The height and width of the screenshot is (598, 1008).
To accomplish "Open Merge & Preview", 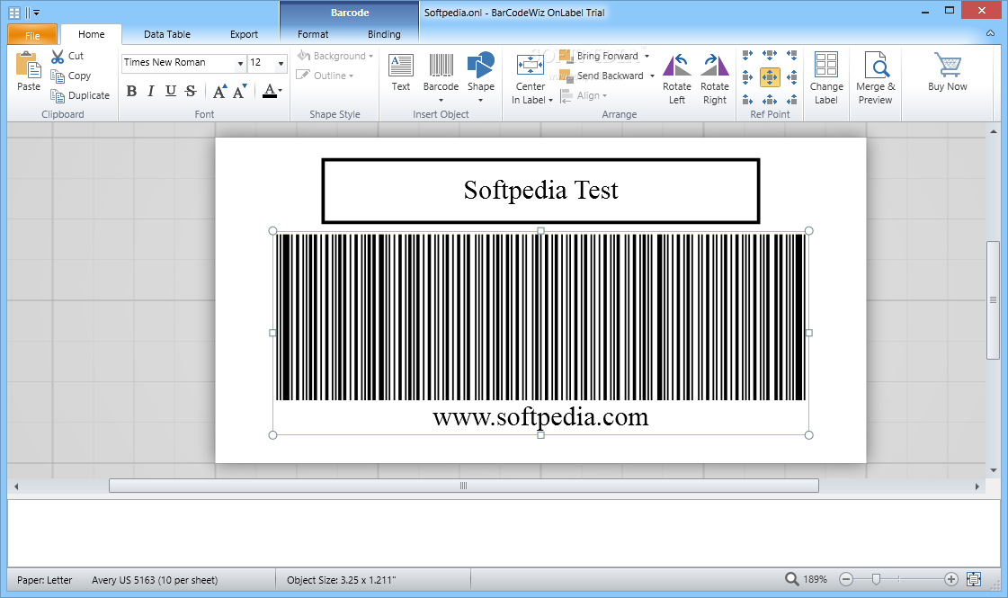I will click(876, 78).
